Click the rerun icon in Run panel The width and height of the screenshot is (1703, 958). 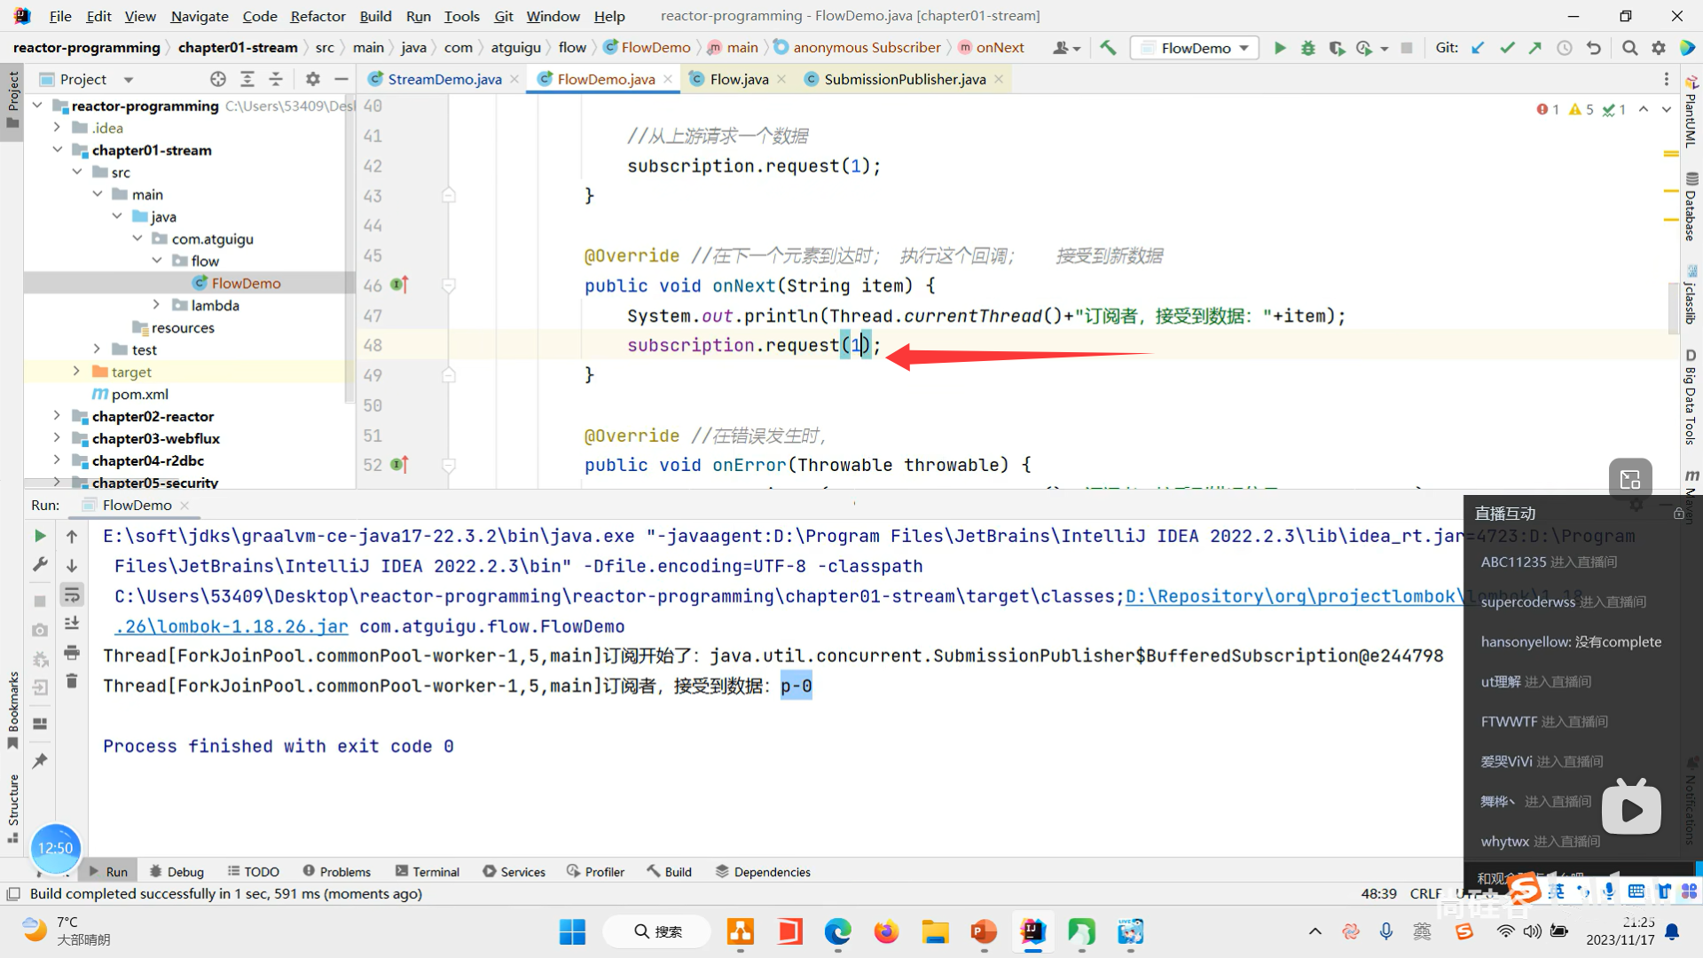40,536
